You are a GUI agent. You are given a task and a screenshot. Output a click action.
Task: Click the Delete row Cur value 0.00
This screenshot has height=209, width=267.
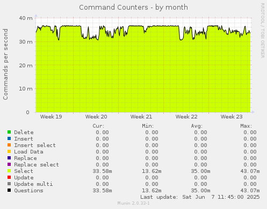(102, 133)
